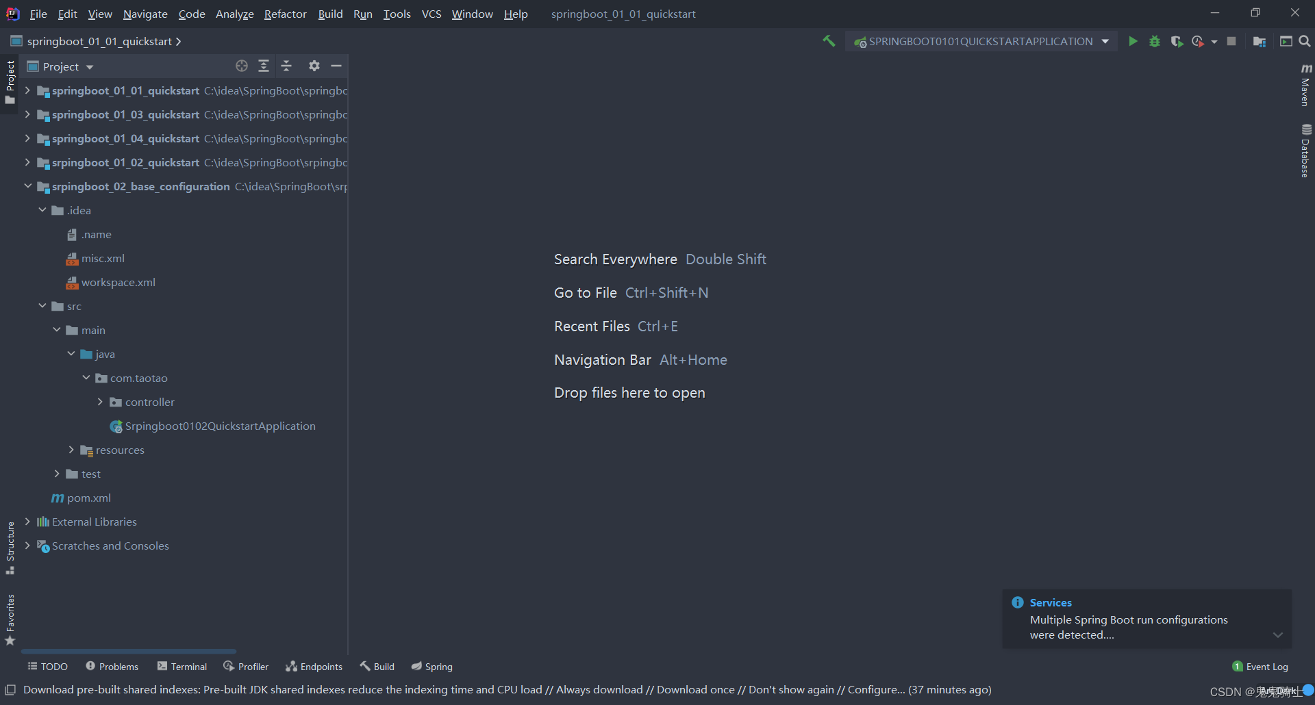Screen dimensions: 1315x705
Task: Open the Refactor menu
Action: coord(286,14)
